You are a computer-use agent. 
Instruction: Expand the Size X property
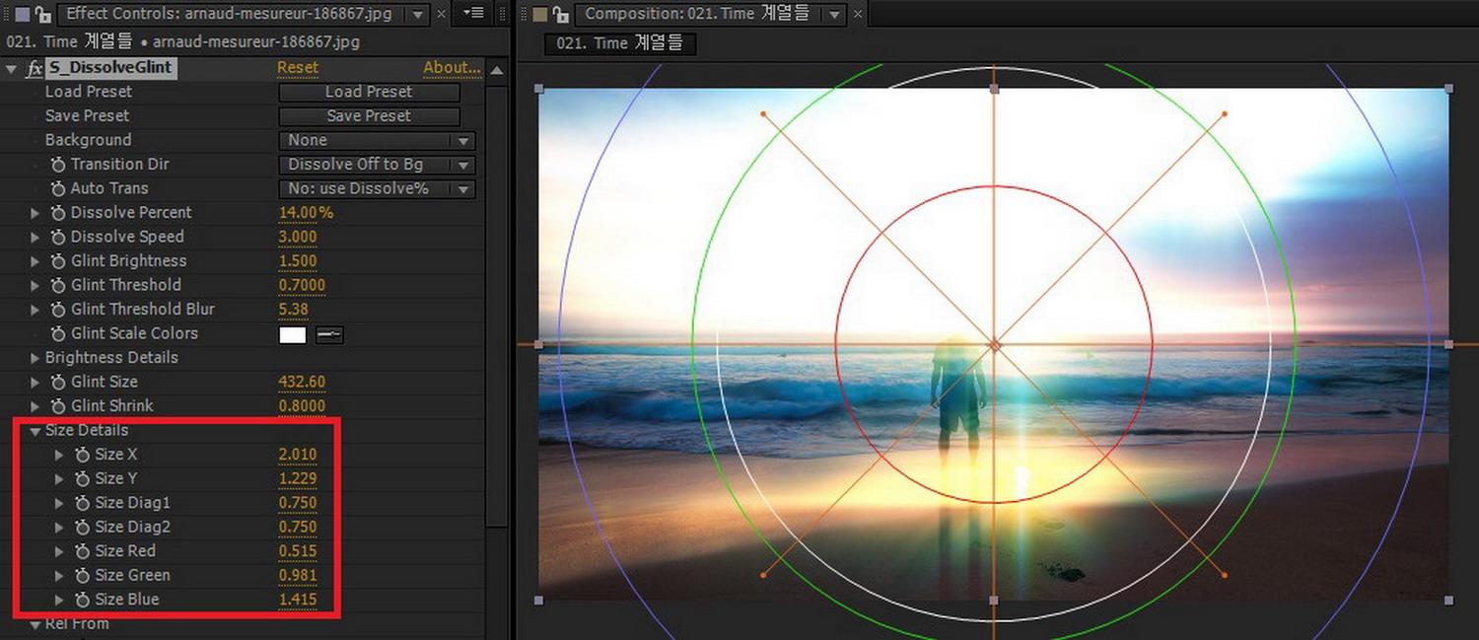(x=60, y=455)
